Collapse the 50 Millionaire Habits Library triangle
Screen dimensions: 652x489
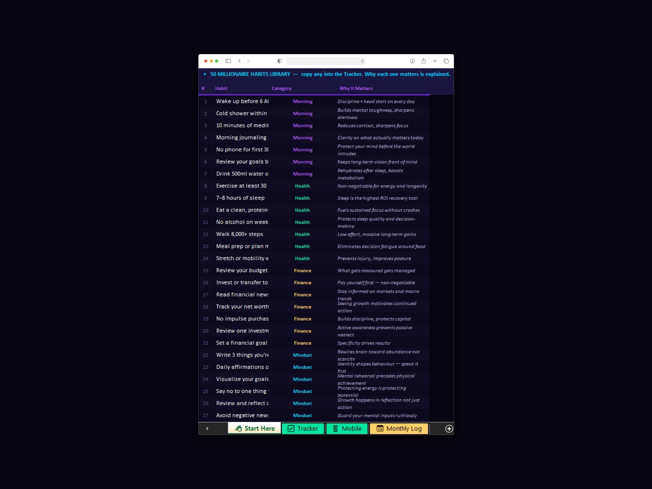point(205,74)
